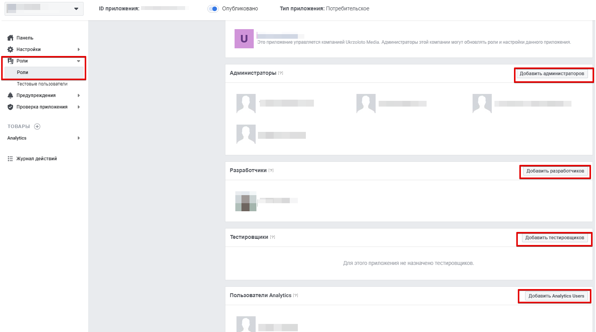Screen dimensions: 596x332
Task: Click the purple U app logo thumbnail
Action: tap(244, 39)
